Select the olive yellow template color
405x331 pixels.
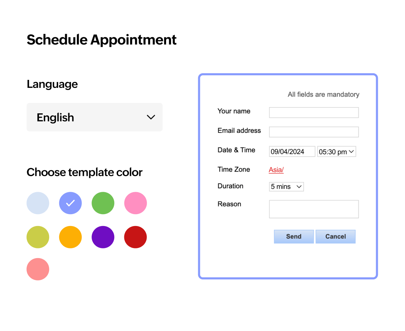click(x=38, y=237)
